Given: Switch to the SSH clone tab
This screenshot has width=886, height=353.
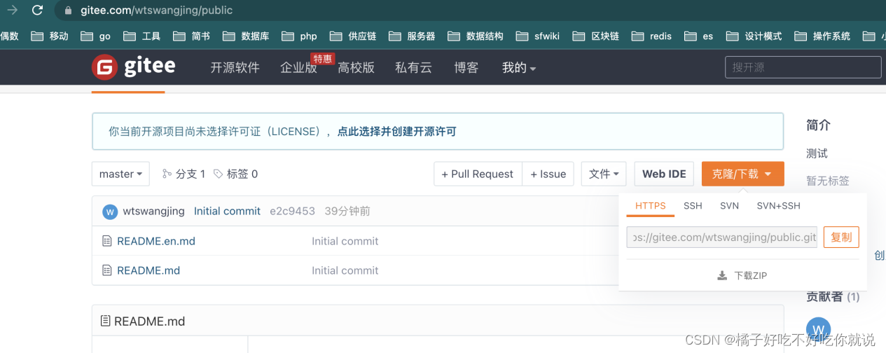Looking at the screenshot, I should (x=693, y=206).
